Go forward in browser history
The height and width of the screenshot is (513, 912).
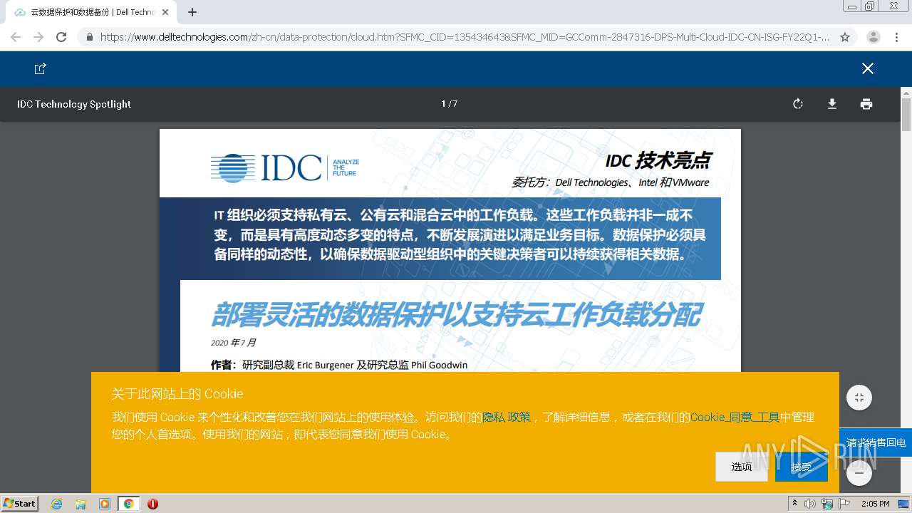tap(38, 37)
